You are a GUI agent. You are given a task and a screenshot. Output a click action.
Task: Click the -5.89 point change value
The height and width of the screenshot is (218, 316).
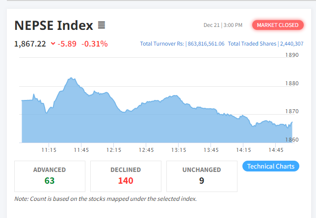tap(67, 44)
